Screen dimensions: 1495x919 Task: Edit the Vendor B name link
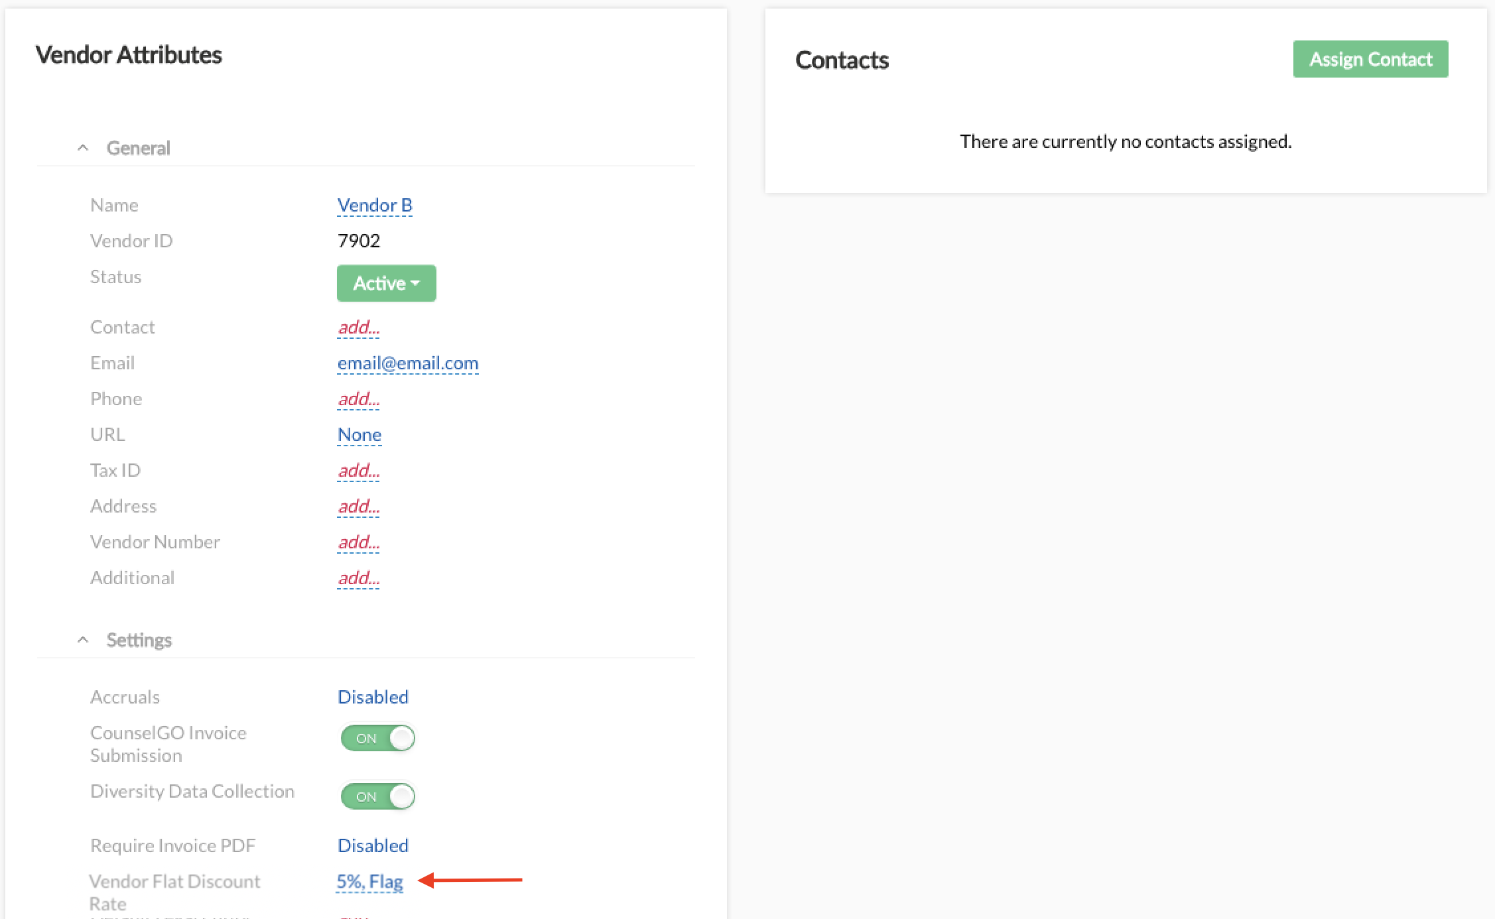[x=375, y=206]
